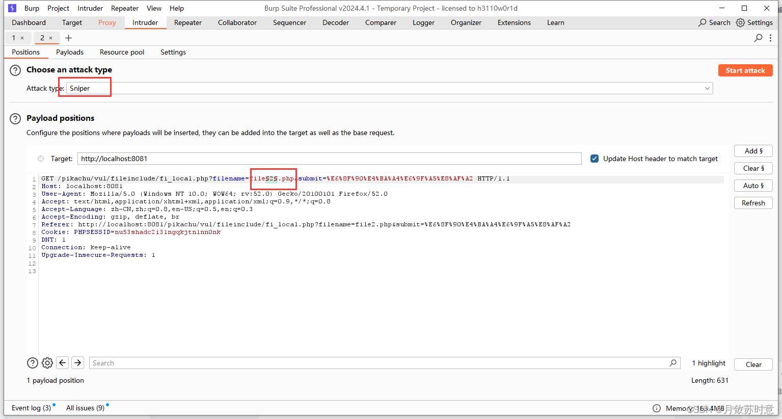Open the Project menu
This screenshot has width=782, height=419.
58,8
